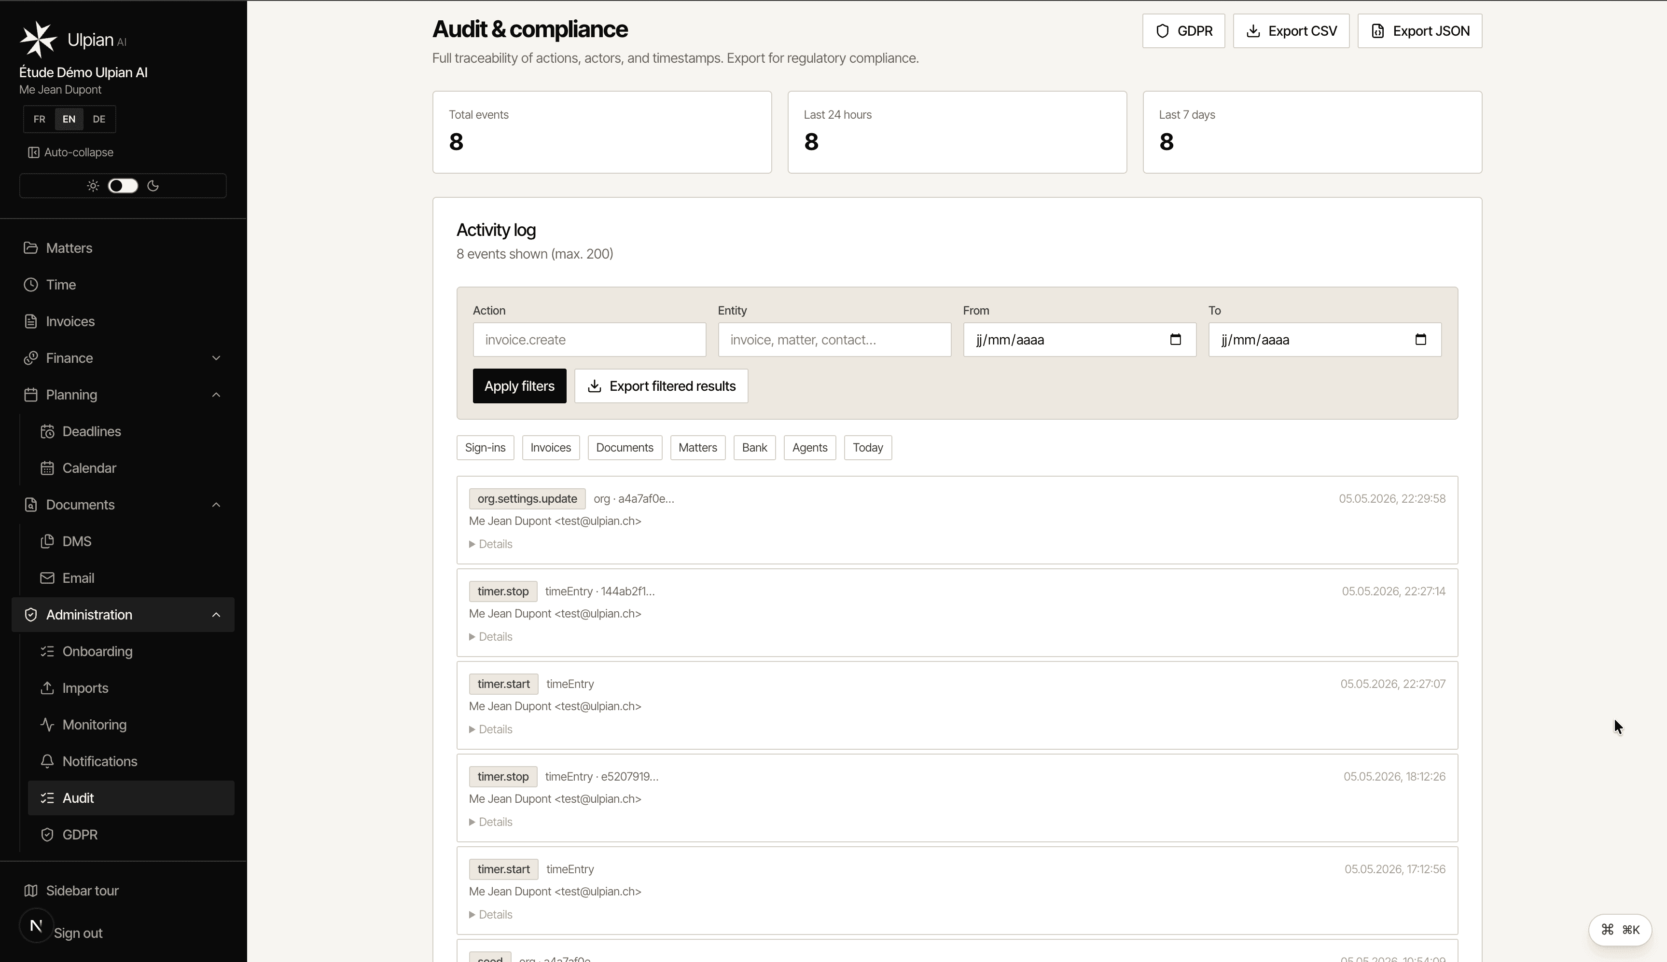Viewport: 1667px width, 962px height.
Task: Click the Deadlines alarm calendar icon
Action: tap(47, 431)
